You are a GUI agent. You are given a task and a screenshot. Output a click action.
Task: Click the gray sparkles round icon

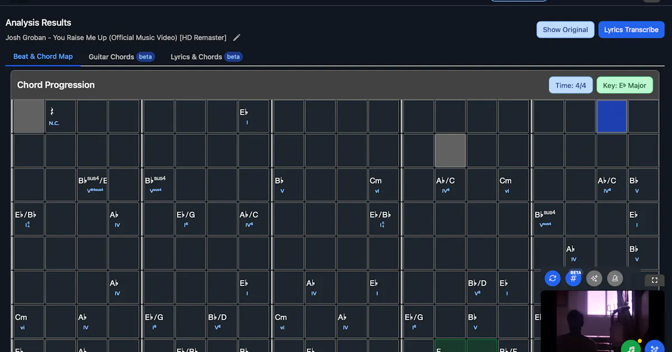pos(594,278)
